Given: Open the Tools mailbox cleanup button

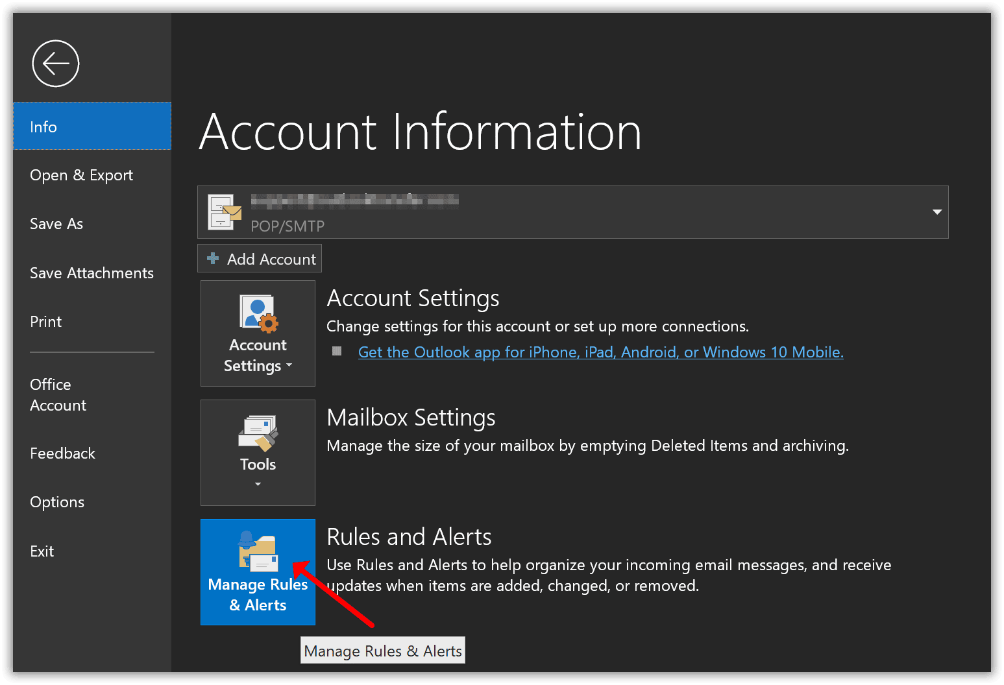Looking at the screenshot, I should tap(258, 453).
